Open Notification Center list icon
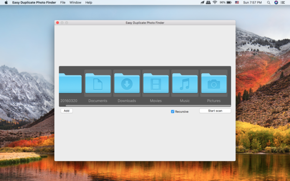The width and height of the screenshot is (290, 181). pyautogui.click(x=283, y=3)
